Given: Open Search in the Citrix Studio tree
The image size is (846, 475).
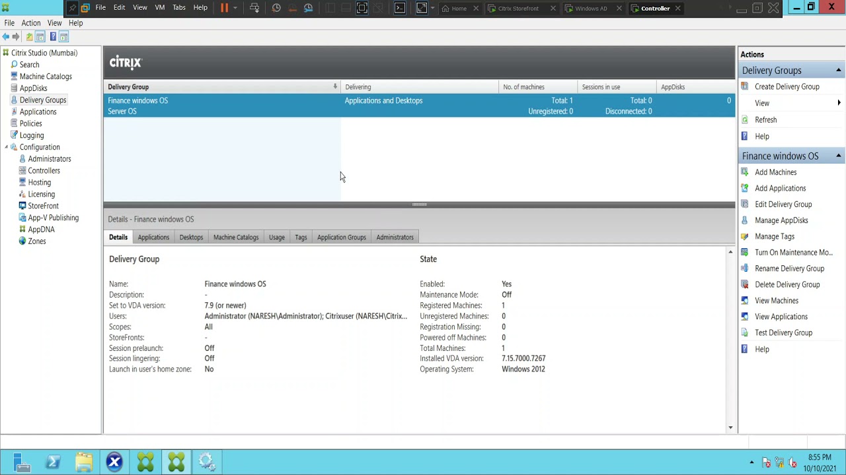Looking at the screenshot, I should pos(29,65).
